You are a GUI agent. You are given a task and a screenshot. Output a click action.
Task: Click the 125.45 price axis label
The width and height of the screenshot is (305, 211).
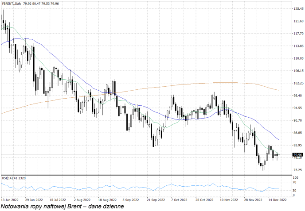point(298,9)
